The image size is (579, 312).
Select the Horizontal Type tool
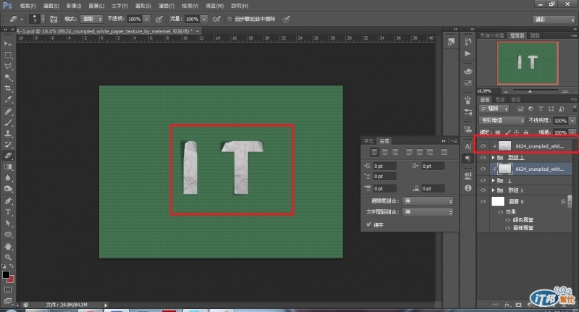pos(9,212)
